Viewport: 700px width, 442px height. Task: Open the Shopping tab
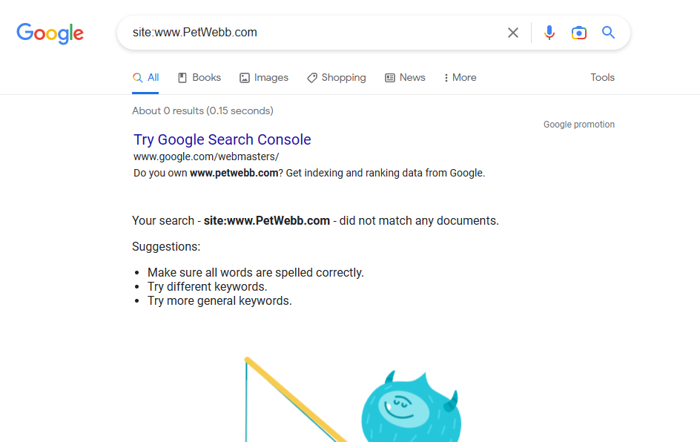pyautogui.click(x=343, y=78)
